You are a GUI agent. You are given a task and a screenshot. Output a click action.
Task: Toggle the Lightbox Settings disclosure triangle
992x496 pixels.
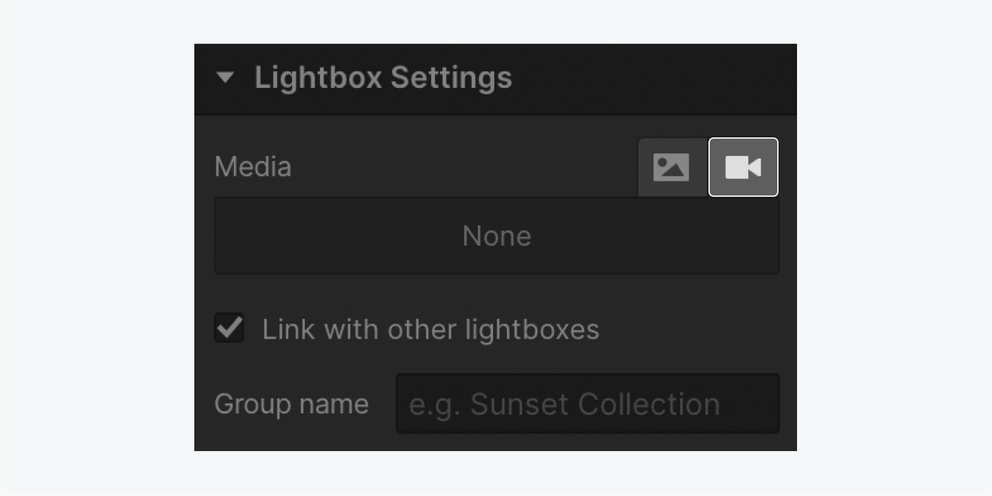coord(225,78)
